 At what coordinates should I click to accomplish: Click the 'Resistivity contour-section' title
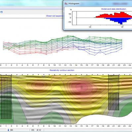pos(62,70)
